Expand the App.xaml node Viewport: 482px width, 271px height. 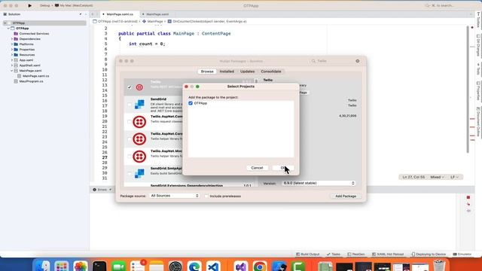12,60
